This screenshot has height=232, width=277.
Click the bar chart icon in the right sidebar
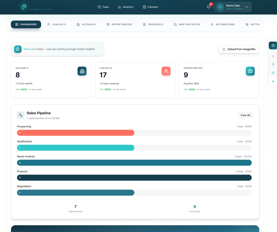coord(273,72)
